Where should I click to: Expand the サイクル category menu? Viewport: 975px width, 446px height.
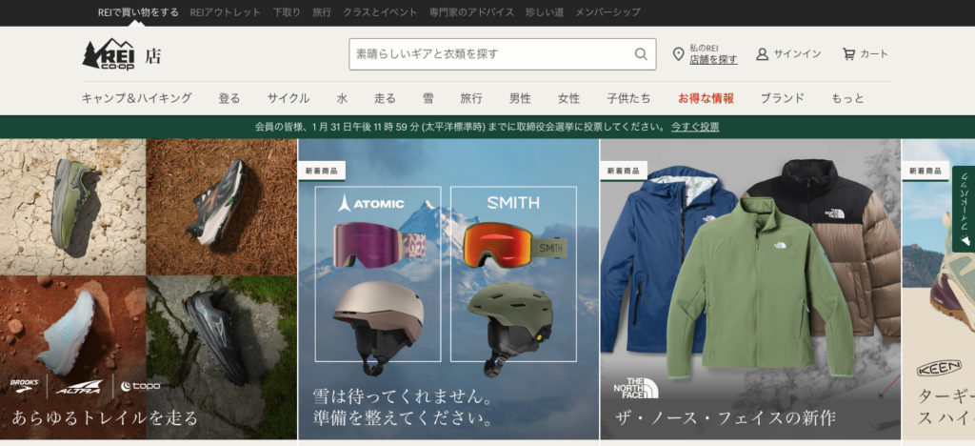288,98
